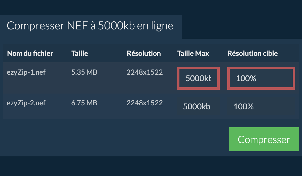Click the 6.75 MB size value

click(x=84, y=103)
